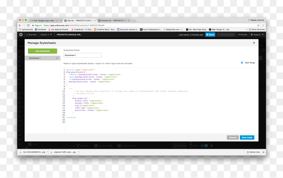Open the Variant A dropdown
The image size is (283, 178).
[x=46, y=35]
